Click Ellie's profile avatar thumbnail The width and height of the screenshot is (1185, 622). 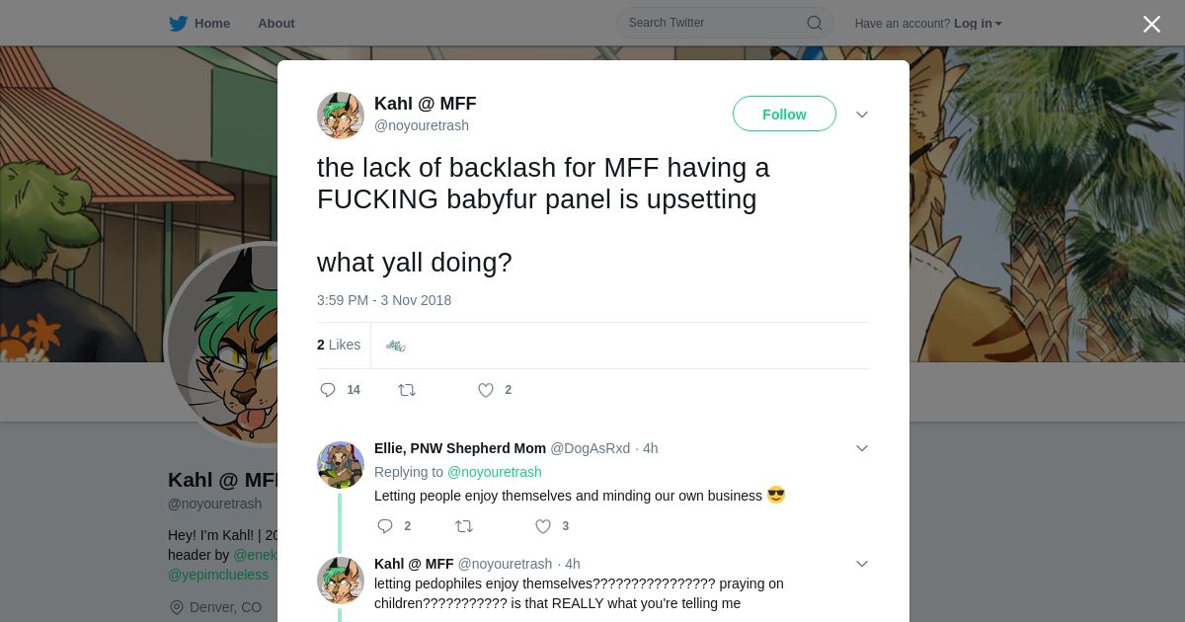(341, 465)
